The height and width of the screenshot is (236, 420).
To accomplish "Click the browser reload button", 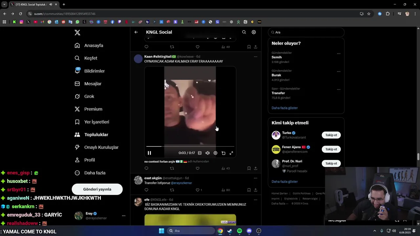I will pos(20,14).
